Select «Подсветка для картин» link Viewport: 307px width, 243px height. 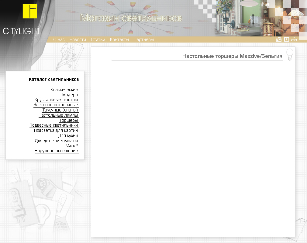56,131
